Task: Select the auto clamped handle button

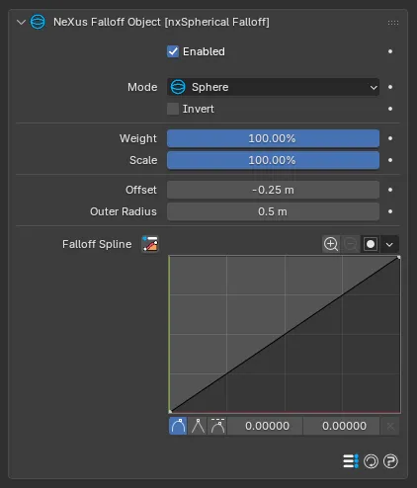Action: pos(217,426)
